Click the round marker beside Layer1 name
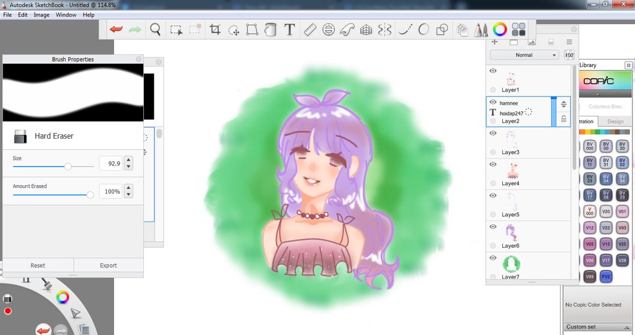 (x=493, y=90)
